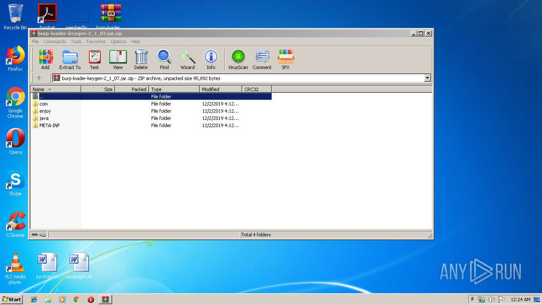
Task: Launch Skype desktop shortcut
Action: 15,183
